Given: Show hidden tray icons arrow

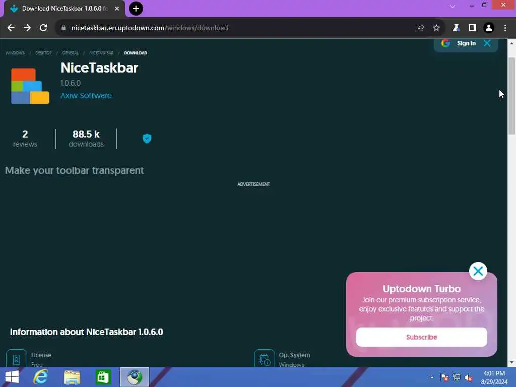Looking at the screenshot, I should 432,377.
